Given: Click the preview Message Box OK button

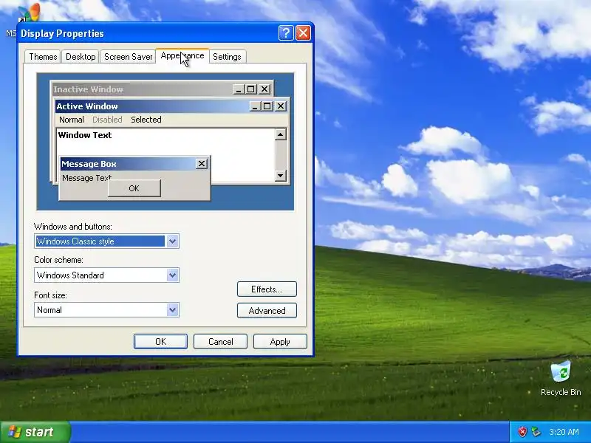Looking at the screenshot, I should 134,188.
